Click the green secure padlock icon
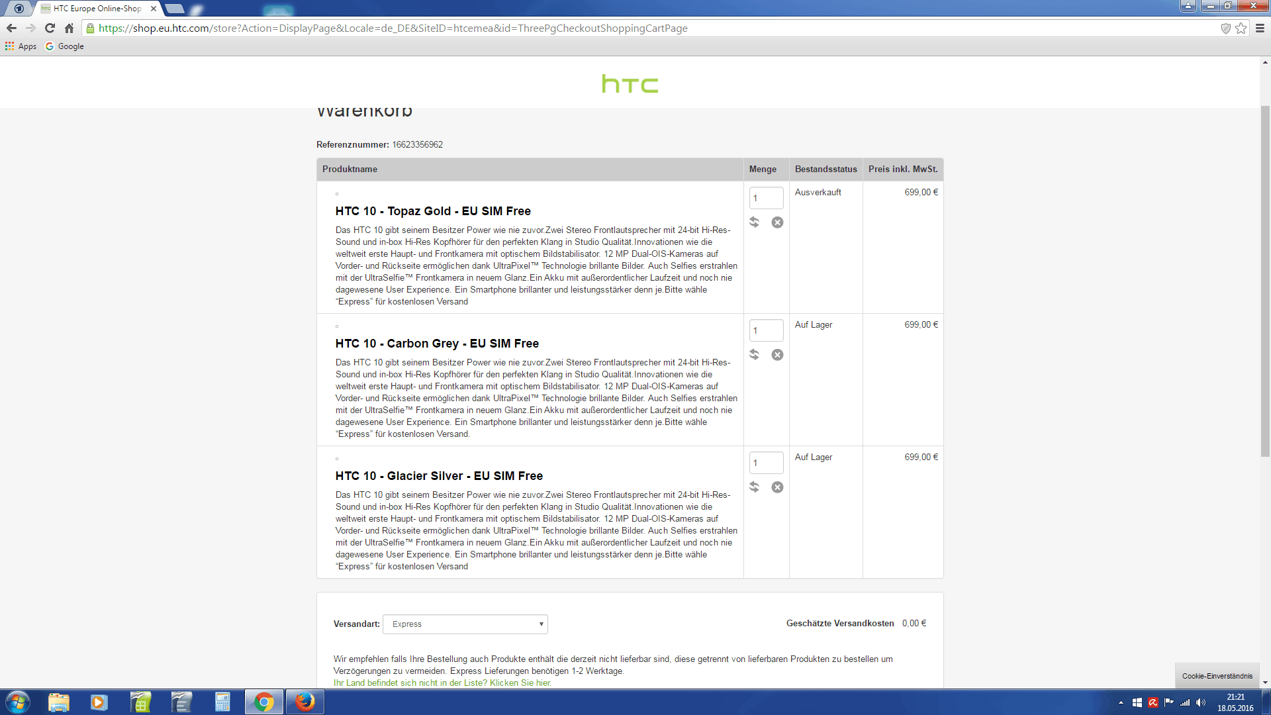This screenshot has height=715, width=1271. [x=91, y=28]
